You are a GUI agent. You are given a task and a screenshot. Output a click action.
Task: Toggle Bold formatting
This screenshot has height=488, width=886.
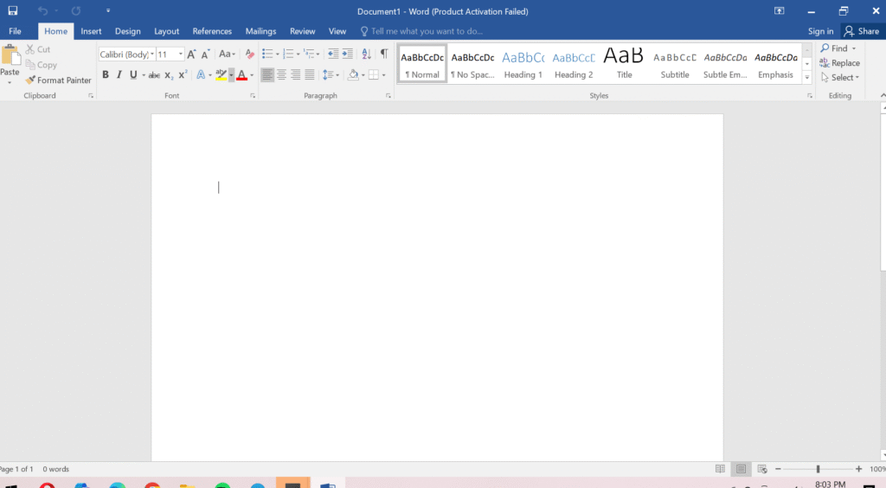tap(105, 74)
